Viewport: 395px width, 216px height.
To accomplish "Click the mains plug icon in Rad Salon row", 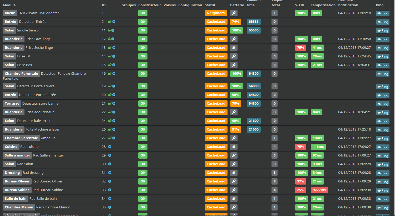I will 234,164.
